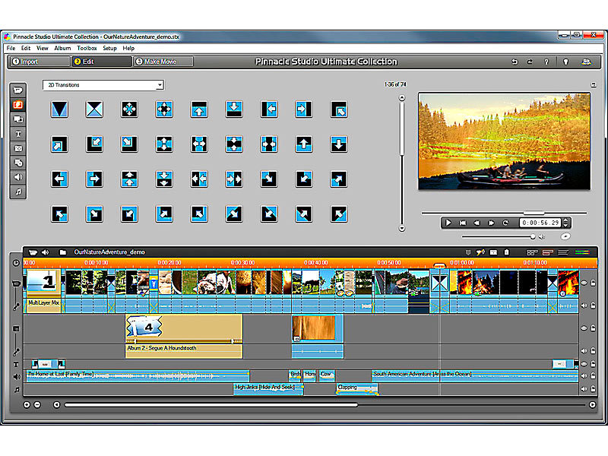
Task: Zoom in timeline with plus icon
Action: [x=27, y=405]
